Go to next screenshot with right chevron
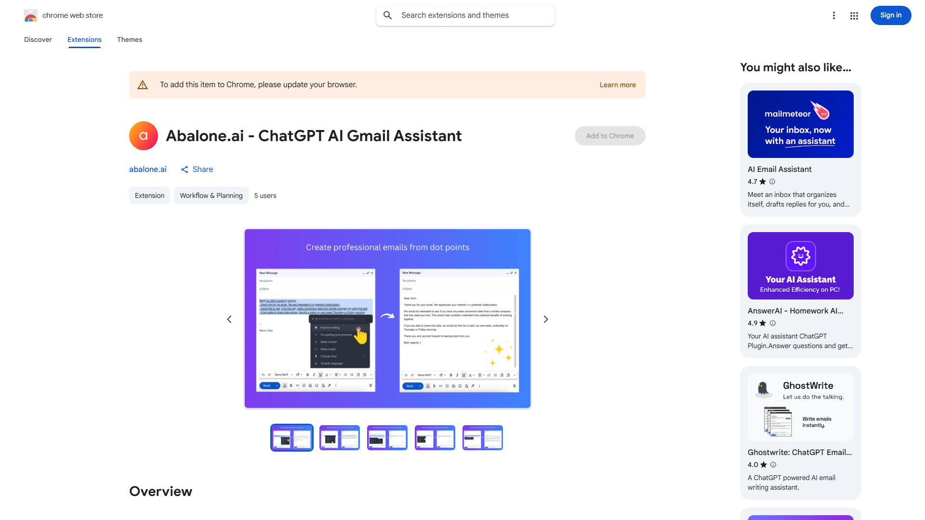Image resolution: width=925 pixels, height=520 pixels. pyautogui.click(x=546, y=319)
